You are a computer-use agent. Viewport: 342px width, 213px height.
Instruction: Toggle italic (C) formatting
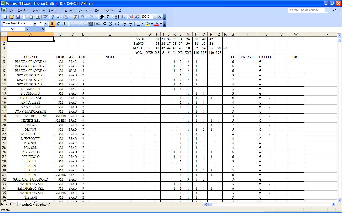(x=58, y=24)
